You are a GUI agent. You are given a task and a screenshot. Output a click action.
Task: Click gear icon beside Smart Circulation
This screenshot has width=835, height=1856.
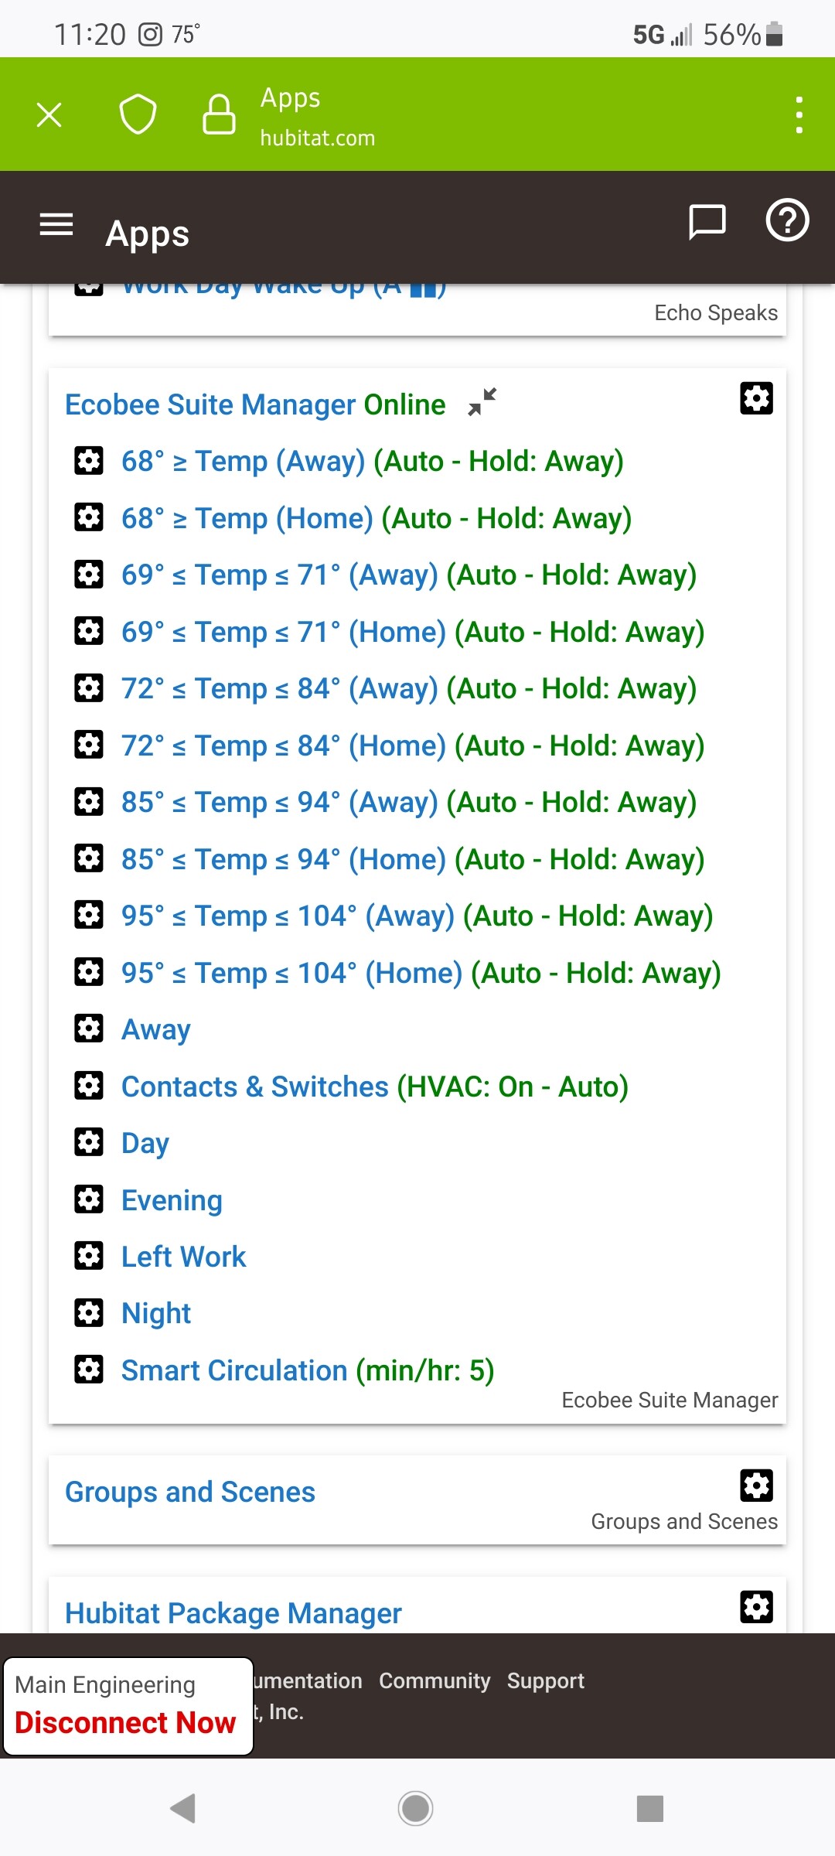coord(89,1370)
